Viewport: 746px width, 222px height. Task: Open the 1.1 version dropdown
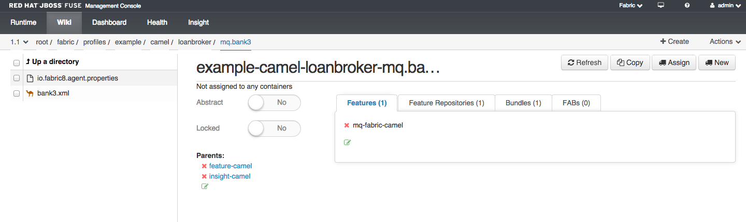19,42
